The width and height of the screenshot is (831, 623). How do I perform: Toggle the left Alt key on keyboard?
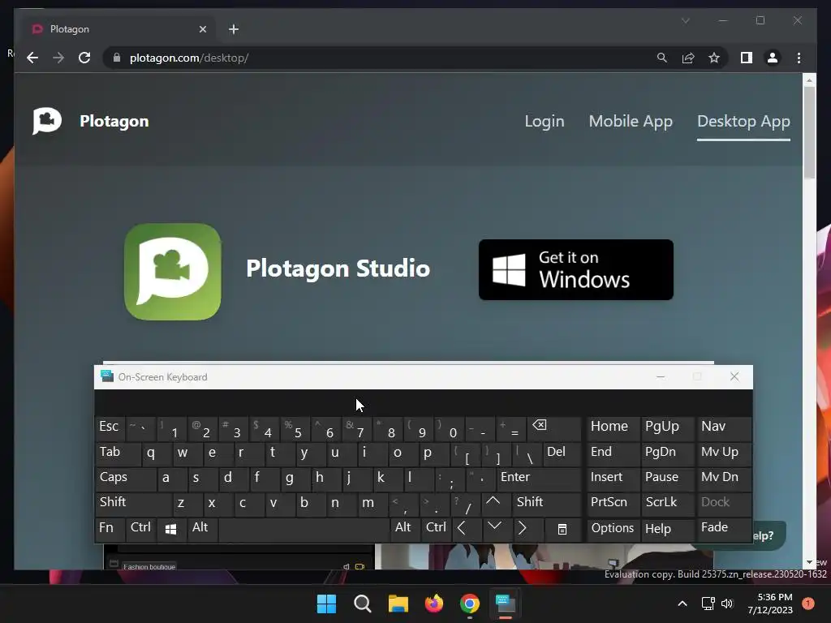[201, 528]
